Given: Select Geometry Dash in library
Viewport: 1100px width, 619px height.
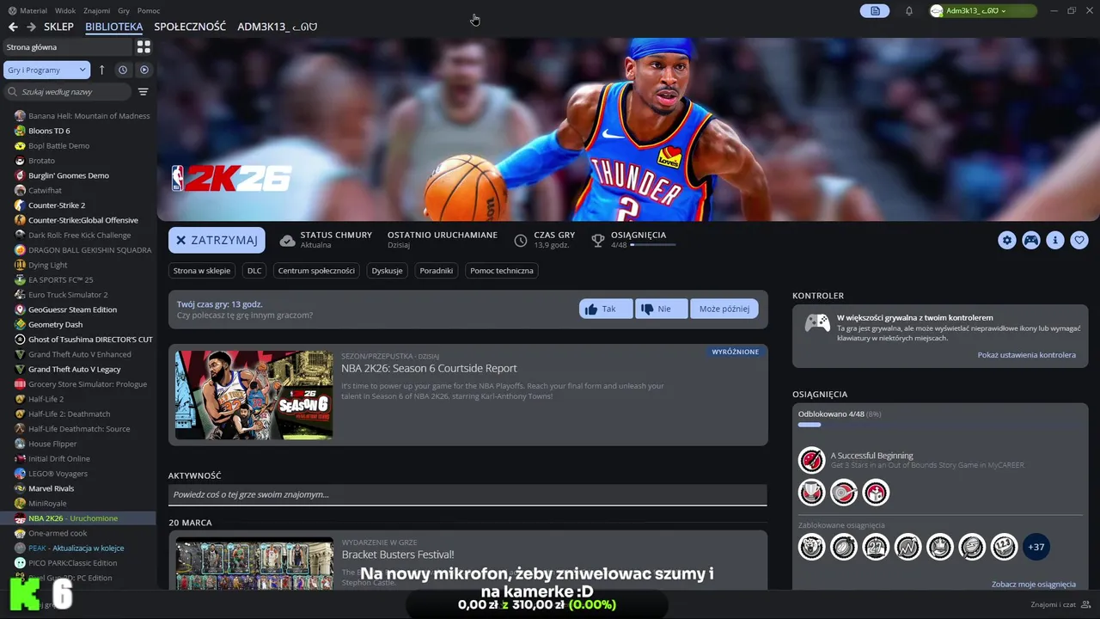Looking at the screenshot, I should point(55,324).
